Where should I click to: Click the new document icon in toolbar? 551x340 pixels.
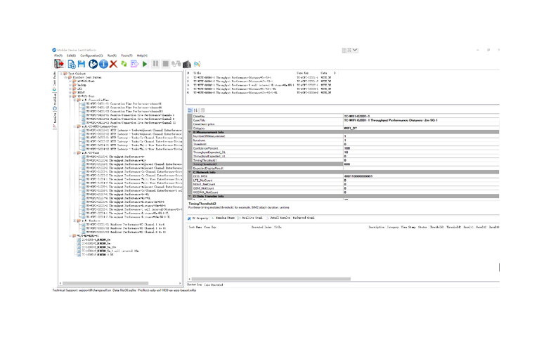click(x=72, y=64)
